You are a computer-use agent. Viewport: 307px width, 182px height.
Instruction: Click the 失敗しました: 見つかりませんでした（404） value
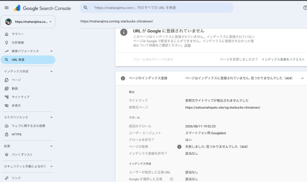coord(217,147)
